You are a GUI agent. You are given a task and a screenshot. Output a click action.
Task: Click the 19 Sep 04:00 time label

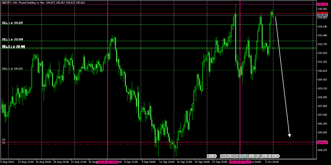[x=202, y=162]
